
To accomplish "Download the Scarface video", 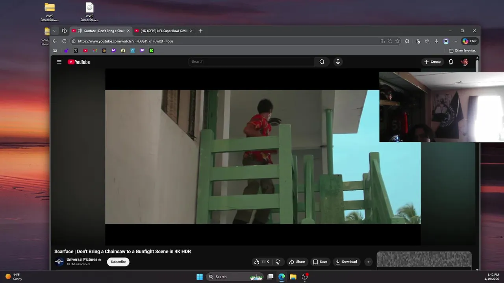I will (x=346, y=262).
